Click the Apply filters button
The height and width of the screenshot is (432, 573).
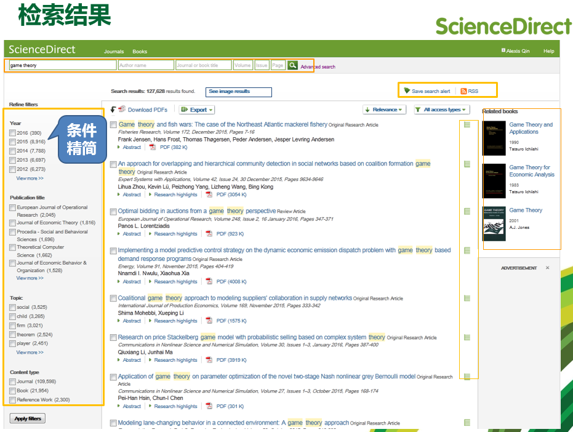[28, 418]
